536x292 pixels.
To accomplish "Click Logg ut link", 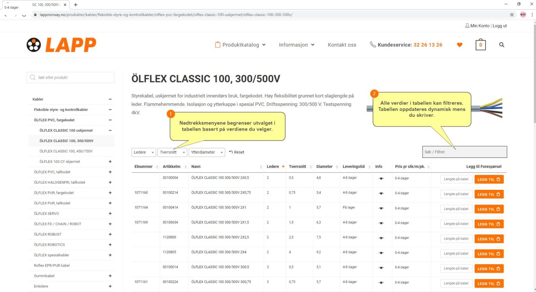I will tap(500, 26).
